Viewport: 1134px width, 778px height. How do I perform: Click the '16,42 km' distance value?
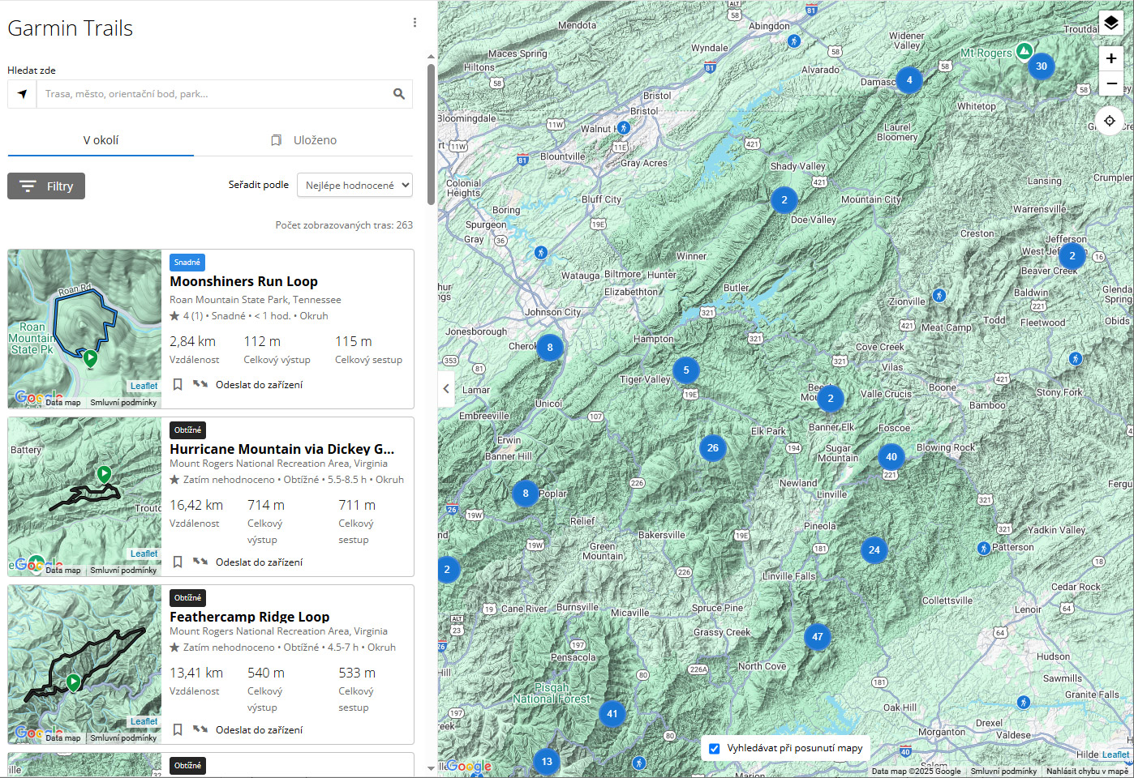pos(196,505)
